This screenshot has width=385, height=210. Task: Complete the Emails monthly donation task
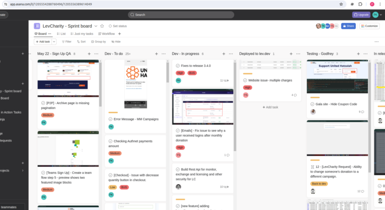point(178,130)
